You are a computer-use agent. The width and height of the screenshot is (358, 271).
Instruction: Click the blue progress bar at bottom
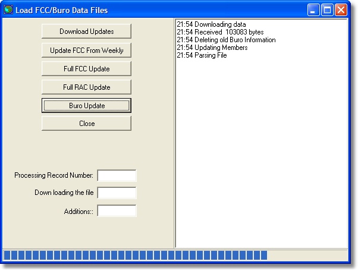pyautogui.click(x=136, y=256)
